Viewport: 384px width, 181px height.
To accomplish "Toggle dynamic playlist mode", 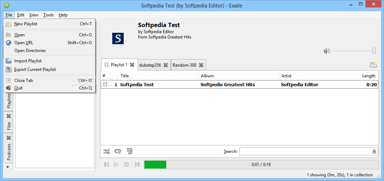I will 129,151.
